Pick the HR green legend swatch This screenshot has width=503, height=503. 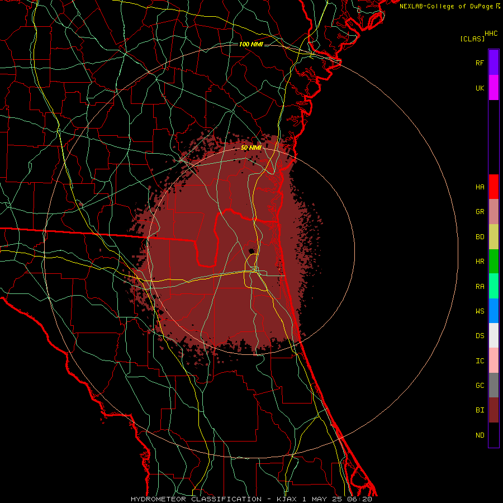pos(493,262)
